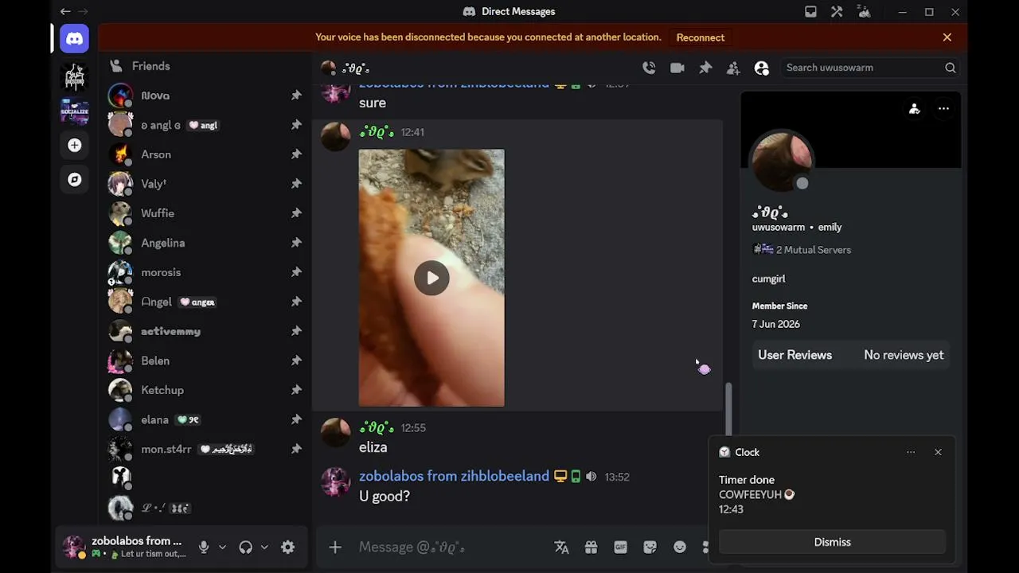This screenshot has height=573, width=1019.
Task: Click the pin icon on Valy's row
Action: 296,184
